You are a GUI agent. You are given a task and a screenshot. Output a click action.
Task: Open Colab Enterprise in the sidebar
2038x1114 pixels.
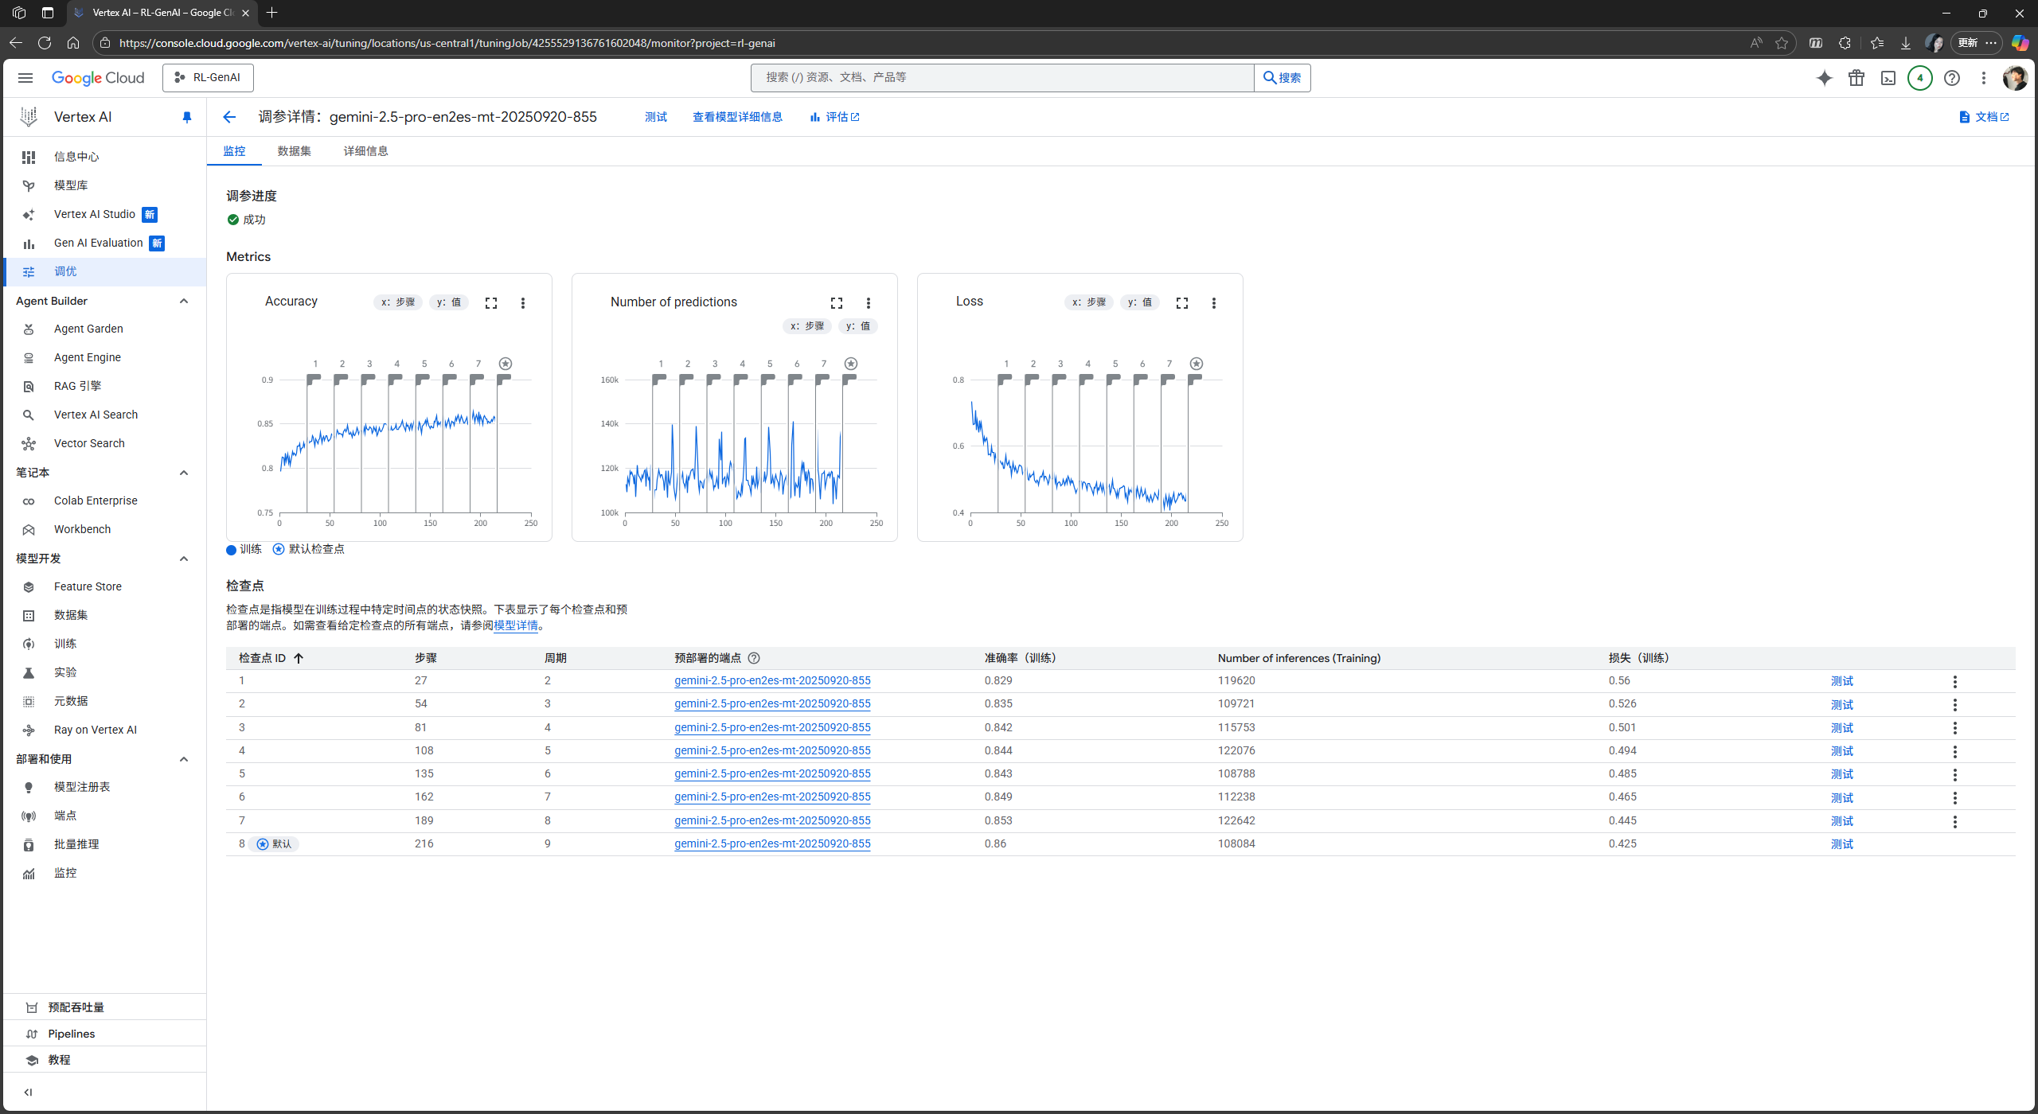(x=105, y=501)
